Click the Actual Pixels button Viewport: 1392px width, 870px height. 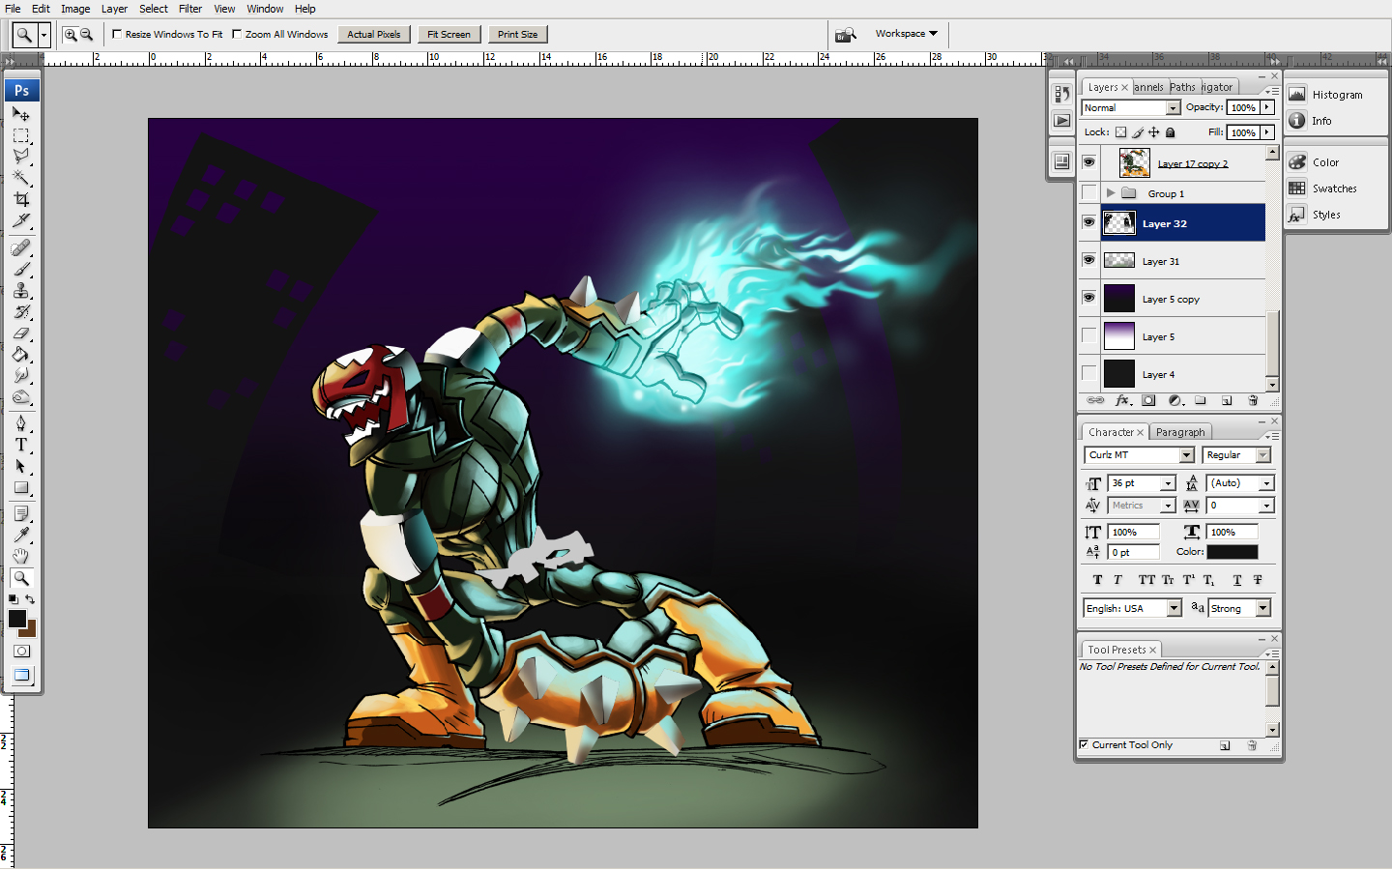(x=373, y=35)
